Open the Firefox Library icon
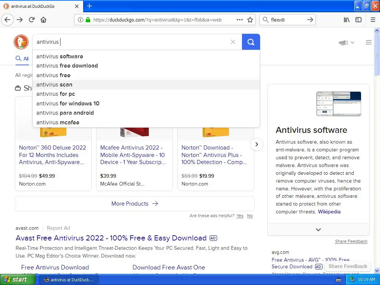The image size is (380, 285). [x=347, y=20]
